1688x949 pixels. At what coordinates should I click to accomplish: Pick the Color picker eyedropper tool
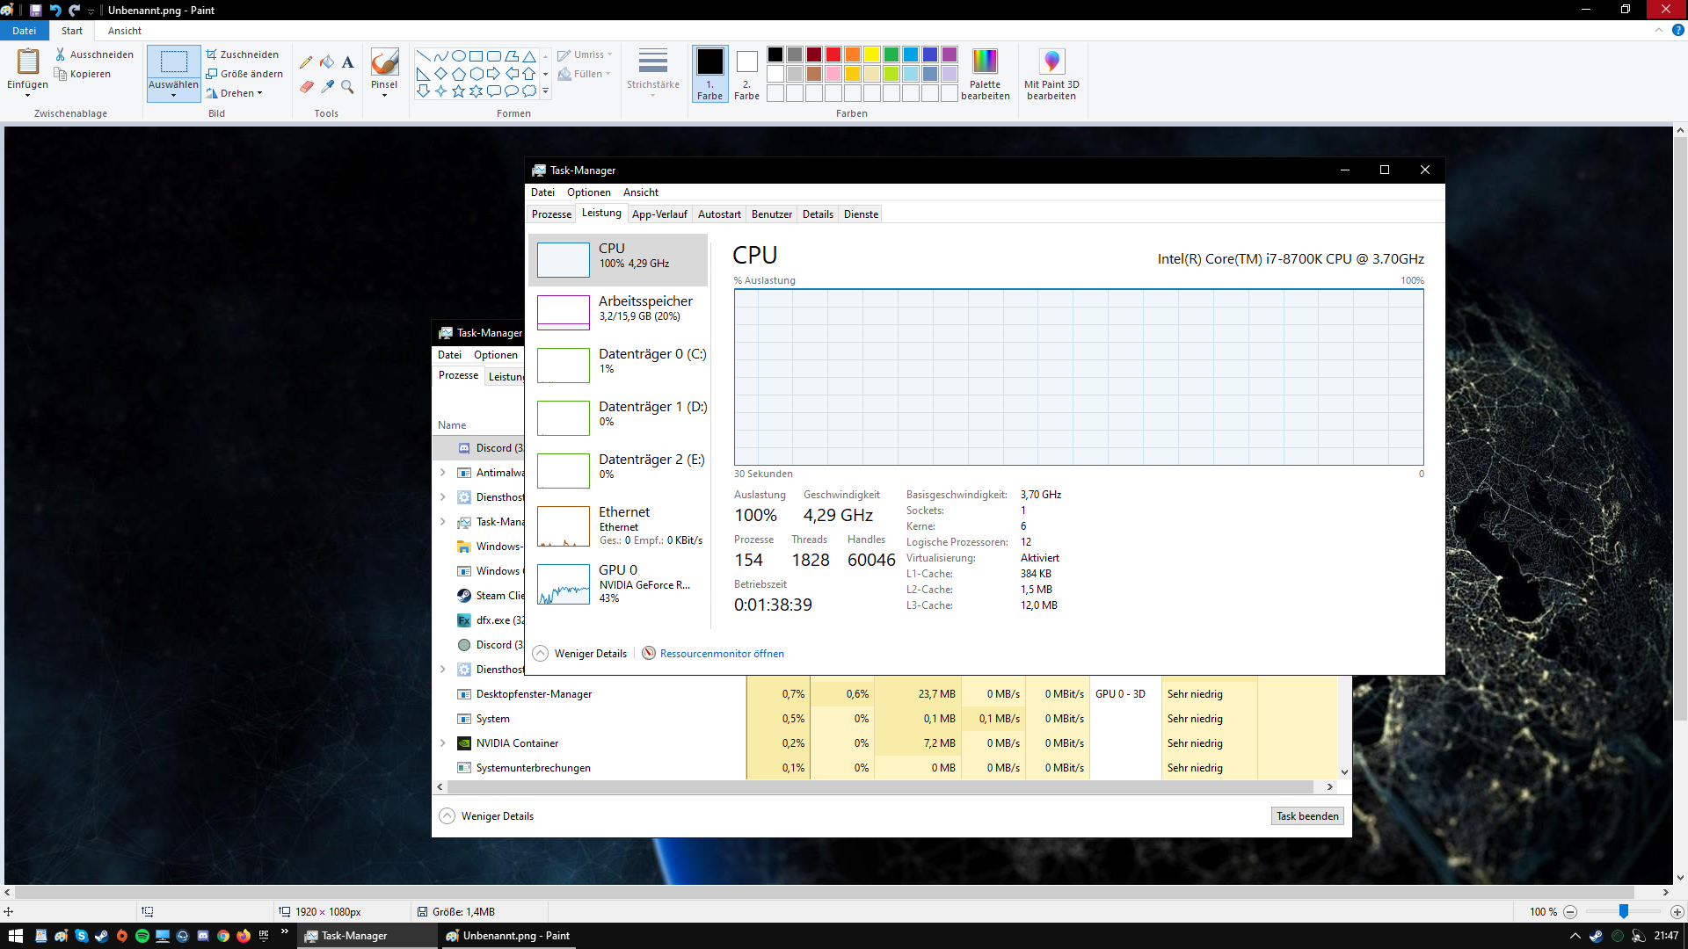point(327,87)
